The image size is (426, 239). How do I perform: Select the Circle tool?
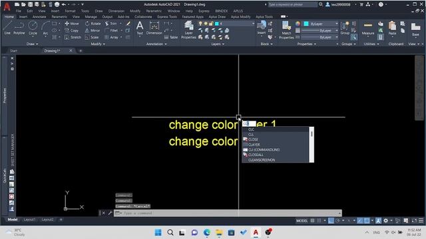33,28
